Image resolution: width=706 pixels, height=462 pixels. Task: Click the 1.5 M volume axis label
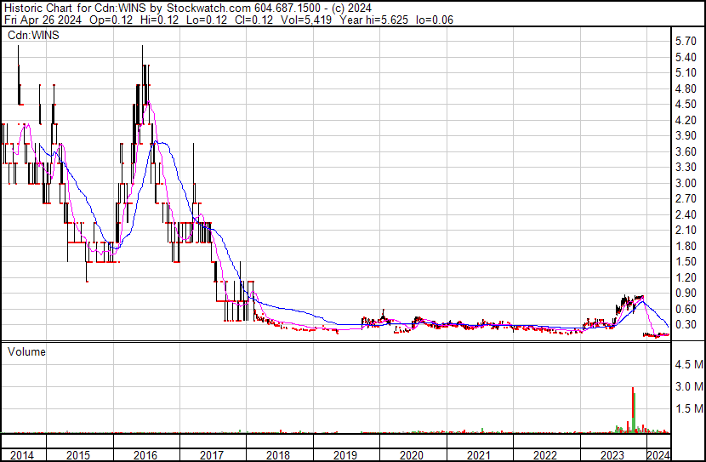click(x=687, y=409)
